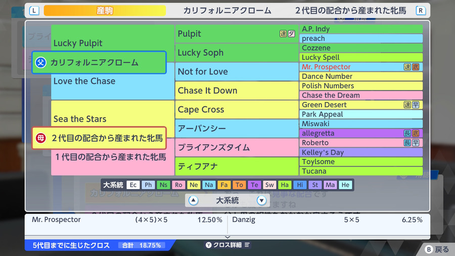
Task: Click the Ha lineage color swatch
Action: (285, 185)
